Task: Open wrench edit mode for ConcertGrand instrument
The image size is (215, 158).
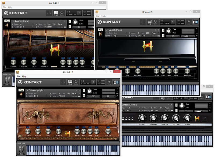Action: [7, 21]
